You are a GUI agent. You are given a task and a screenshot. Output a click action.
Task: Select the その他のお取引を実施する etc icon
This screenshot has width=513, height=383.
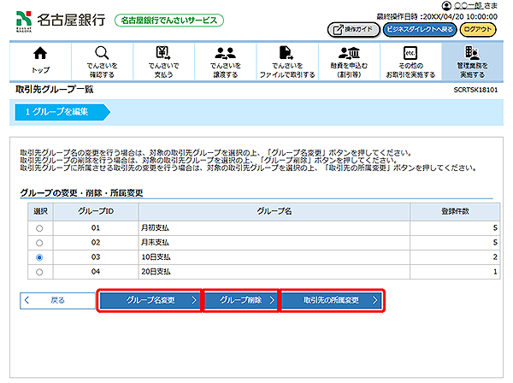pos(410,55)
